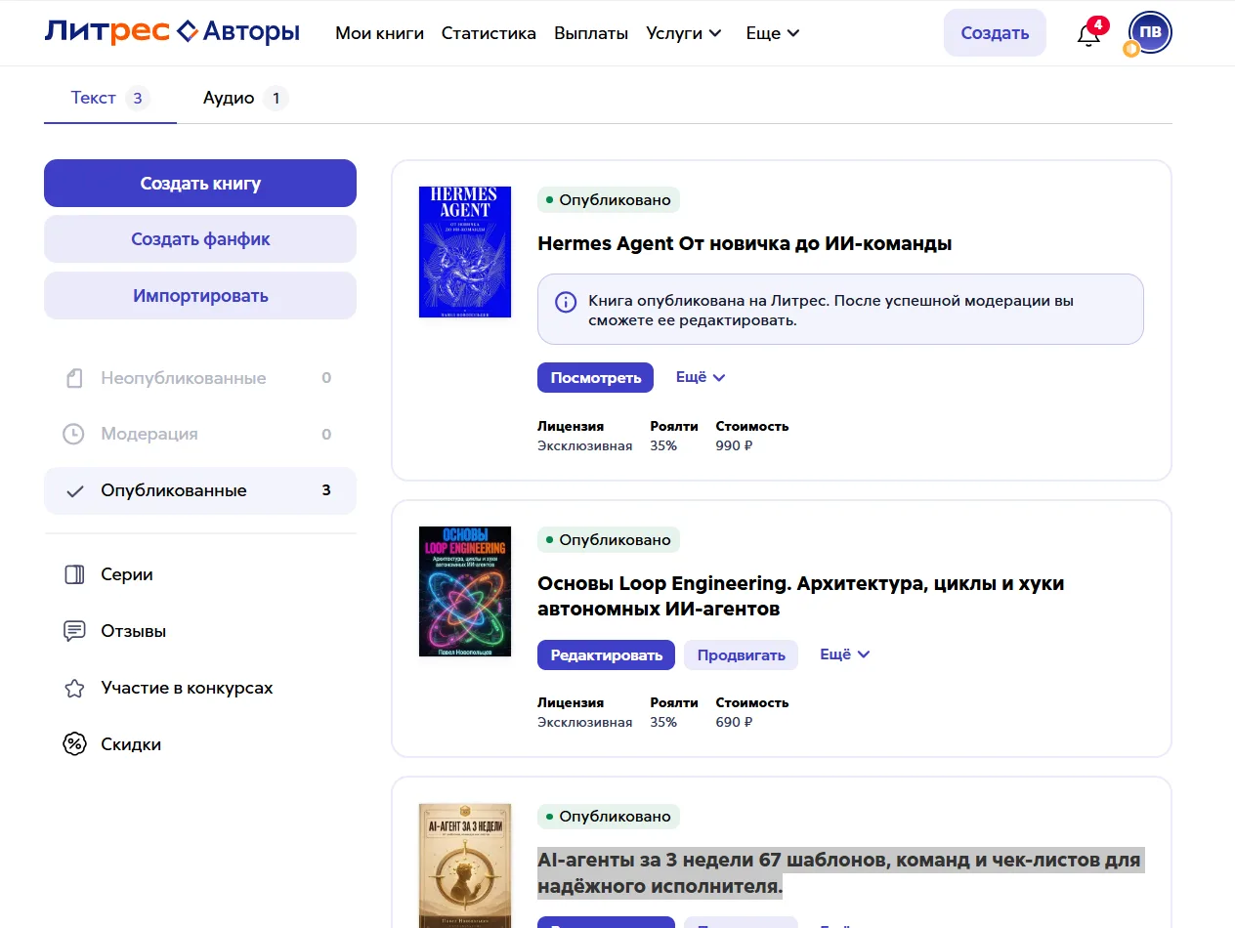Image resolution: width=1235 pixels, height=928 pixels.
Task: Expand Ещё options for Основы Loop Engineering
Action: coord(844,654)
